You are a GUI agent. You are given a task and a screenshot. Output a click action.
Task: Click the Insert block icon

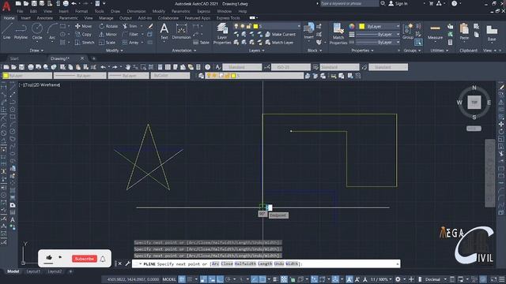coord(309,31)
